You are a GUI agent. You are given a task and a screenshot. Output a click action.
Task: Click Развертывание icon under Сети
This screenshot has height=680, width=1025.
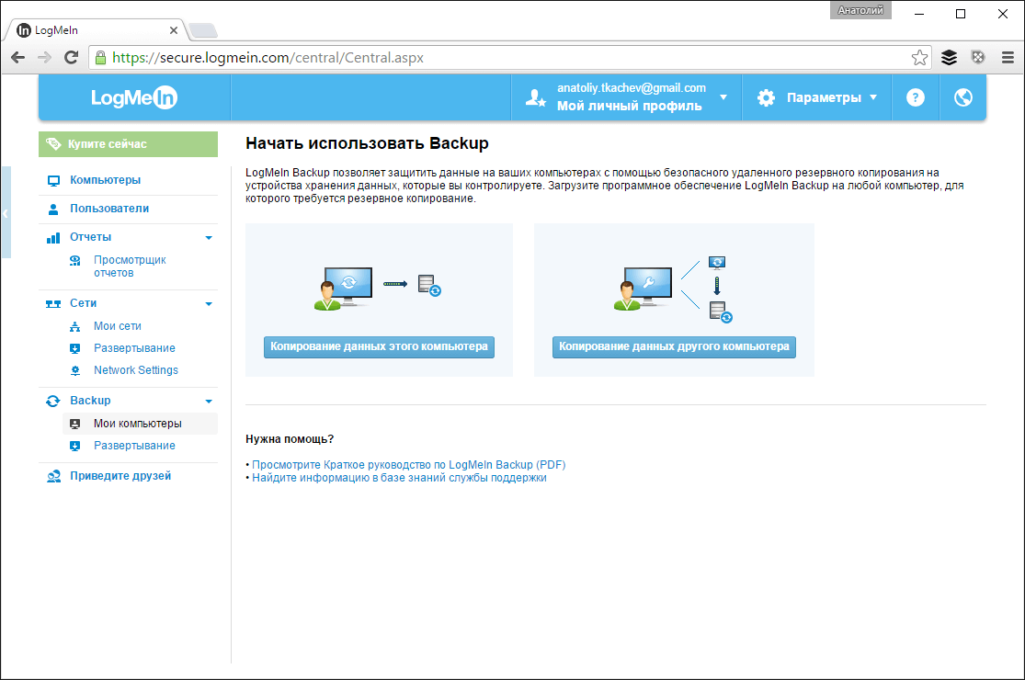coord(75,349)
